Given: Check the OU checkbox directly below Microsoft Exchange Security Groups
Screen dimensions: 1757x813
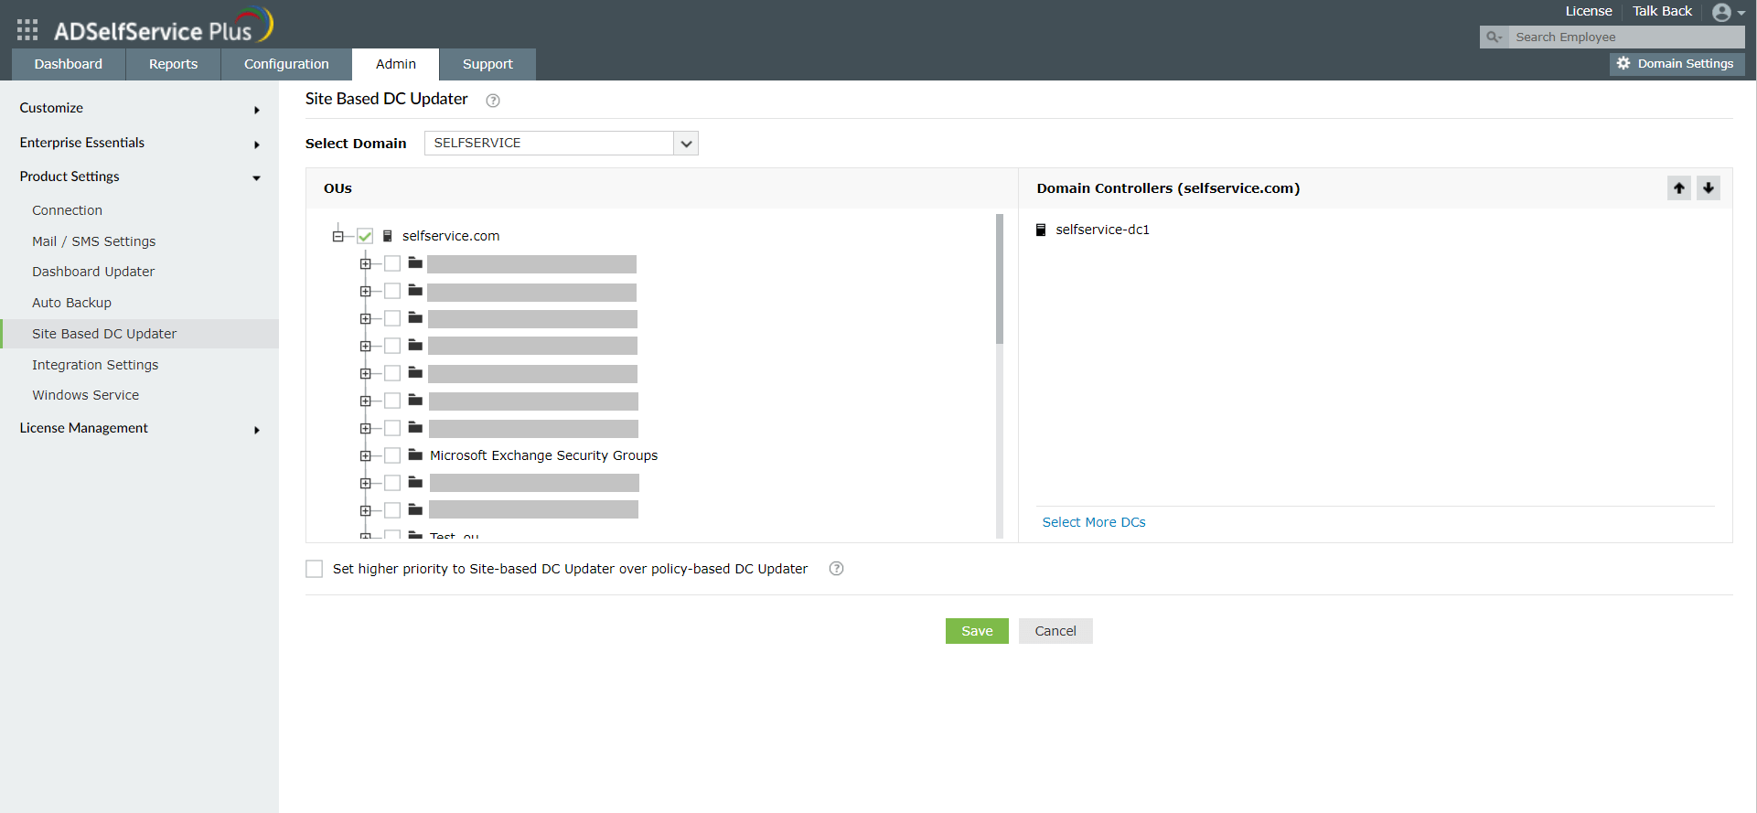Looking at the screenshot, I should click(392, 483).
